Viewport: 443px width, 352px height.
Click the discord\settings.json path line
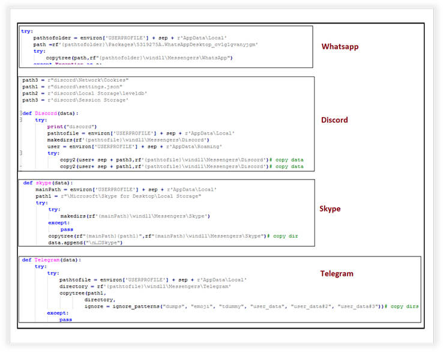(72, 86)
